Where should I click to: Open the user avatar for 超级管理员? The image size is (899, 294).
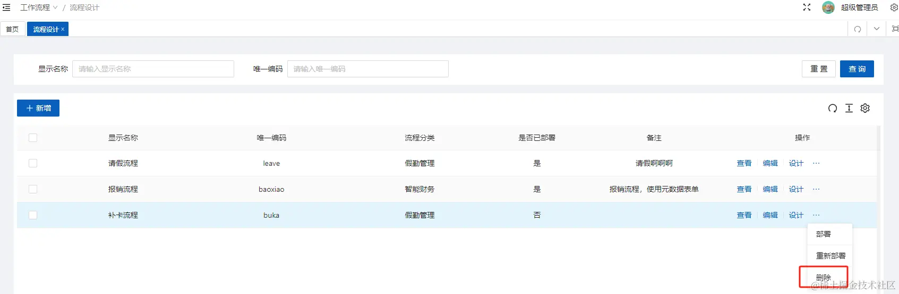click(x=828, y=7)
